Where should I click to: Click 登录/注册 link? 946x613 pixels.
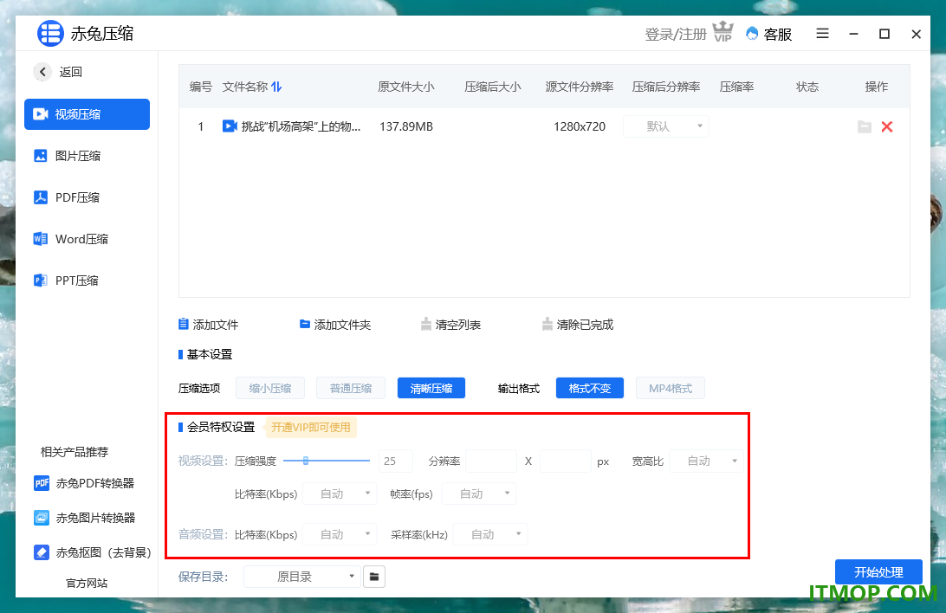click(x=675, y=35)
